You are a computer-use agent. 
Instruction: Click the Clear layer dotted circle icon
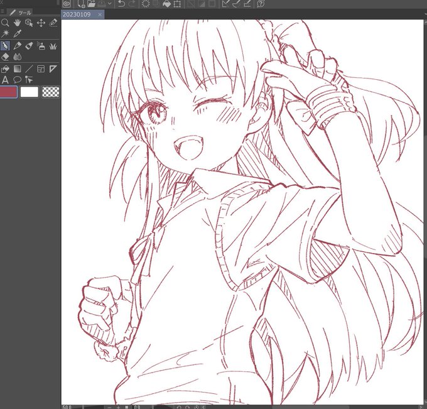[146, 4]
